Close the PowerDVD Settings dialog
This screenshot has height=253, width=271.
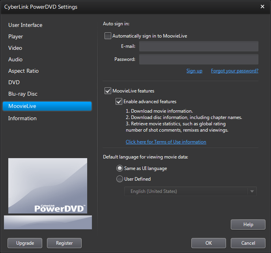pyautogui.click(x=263, y=6)
